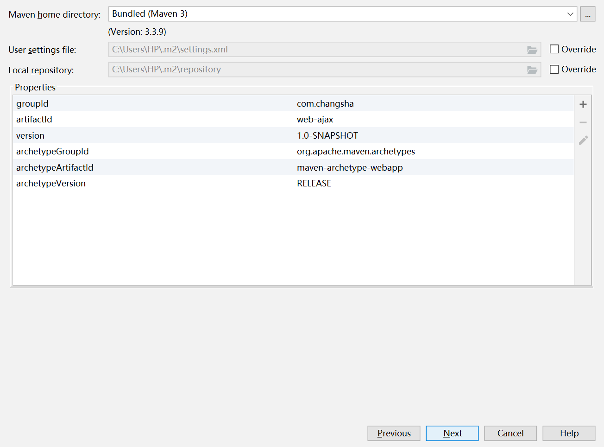Click the RELEASE value cell
The height and width of the screenshot is (447, 604).
pos(314,183)
